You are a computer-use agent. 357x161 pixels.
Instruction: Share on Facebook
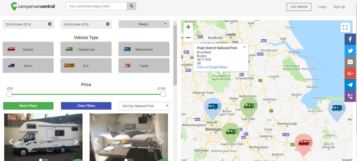click(x=350, y=39)
